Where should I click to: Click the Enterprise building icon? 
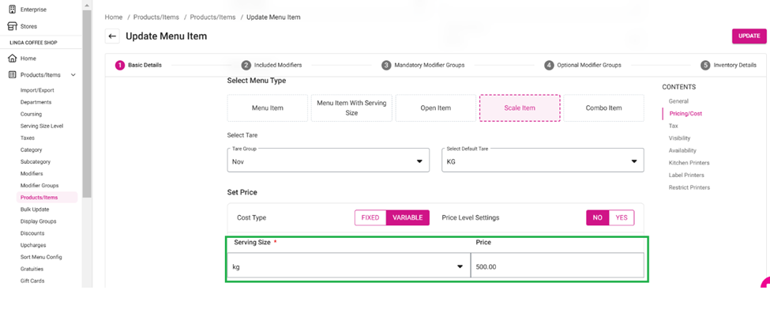pos(12,9)
